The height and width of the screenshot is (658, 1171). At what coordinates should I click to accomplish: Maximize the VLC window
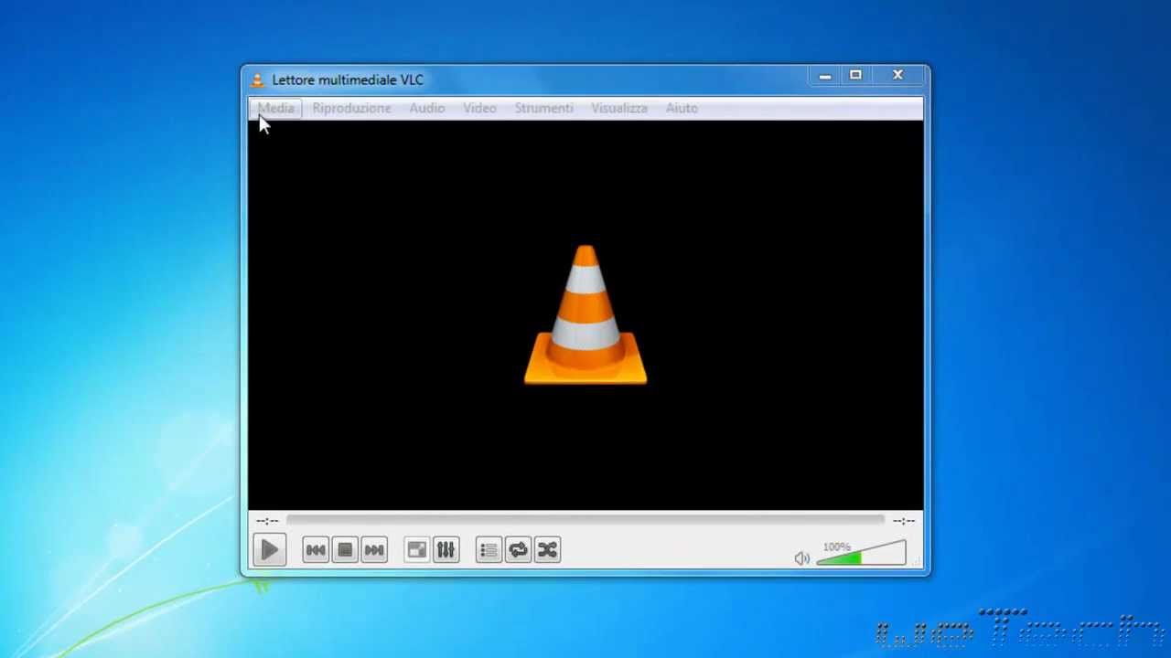(855, 76)
